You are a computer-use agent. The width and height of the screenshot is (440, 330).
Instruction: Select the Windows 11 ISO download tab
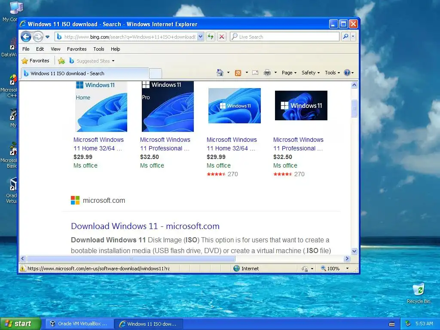(85, 73)
